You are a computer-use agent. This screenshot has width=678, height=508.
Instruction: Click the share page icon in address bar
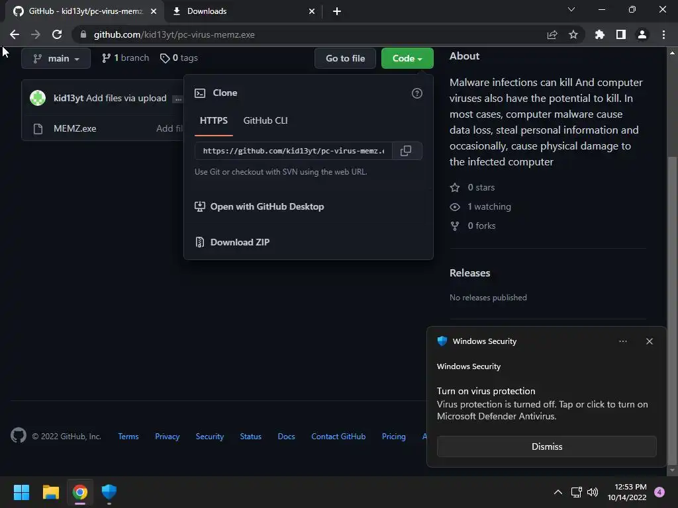point(552,34)
